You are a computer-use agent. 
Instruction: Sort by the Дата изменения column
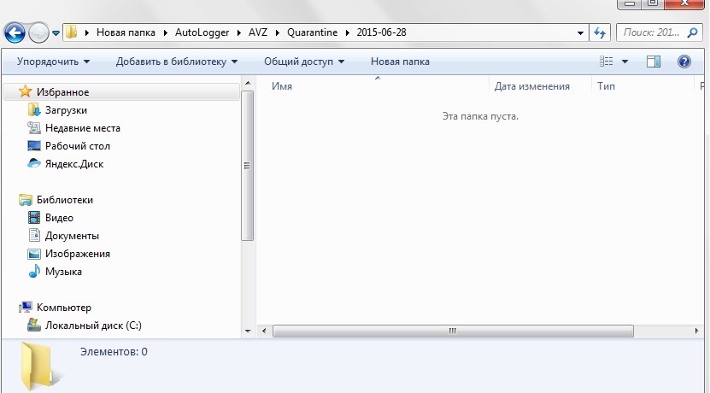tap(531, 86)
